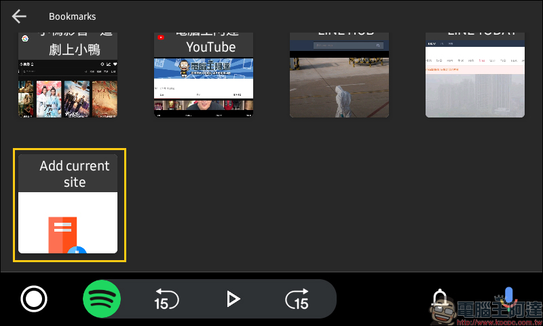543x326 pixels.
Task: Open the 劇上小鴨 bookmark tile
Action: coord(68,75)
